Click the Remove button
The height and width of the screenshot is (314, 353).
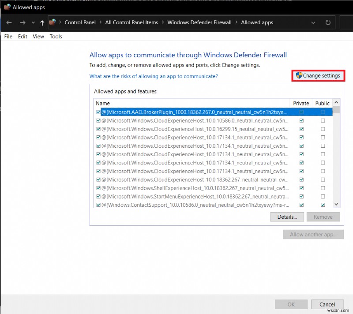click(323, 217)
